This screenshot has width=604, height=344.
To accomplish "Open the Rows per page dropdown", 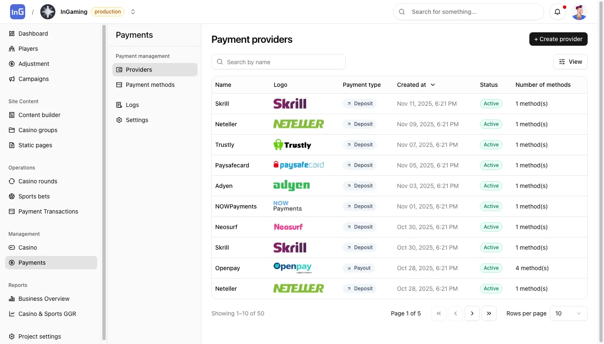I will tap(568, 313).
